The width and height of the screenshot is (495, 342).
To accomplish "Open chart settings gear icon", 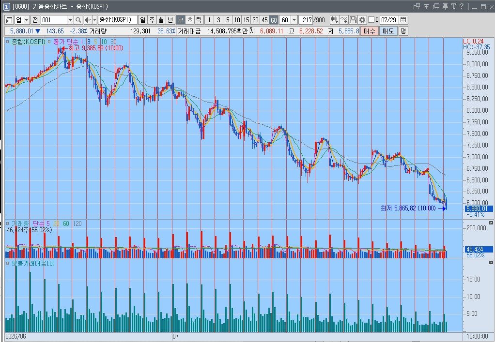I will click(x=362, y=20).
